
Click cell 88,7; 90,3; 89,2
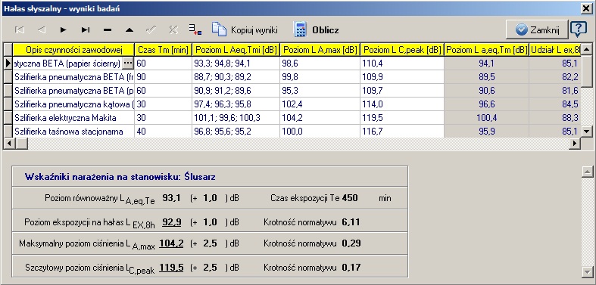236,77
